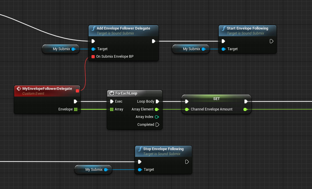
Task: Select the SET node header
Action: click(216, 99)
